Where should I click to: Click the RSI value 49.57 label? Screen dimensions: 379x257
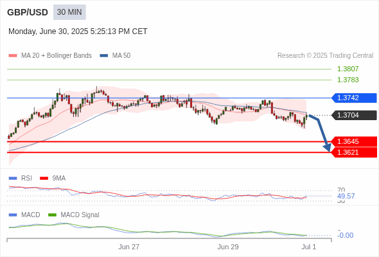tap(346, 196)
